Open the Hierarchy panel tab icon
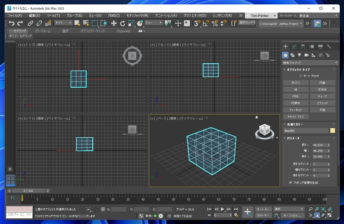344x224 pixels. click(303, 46)
